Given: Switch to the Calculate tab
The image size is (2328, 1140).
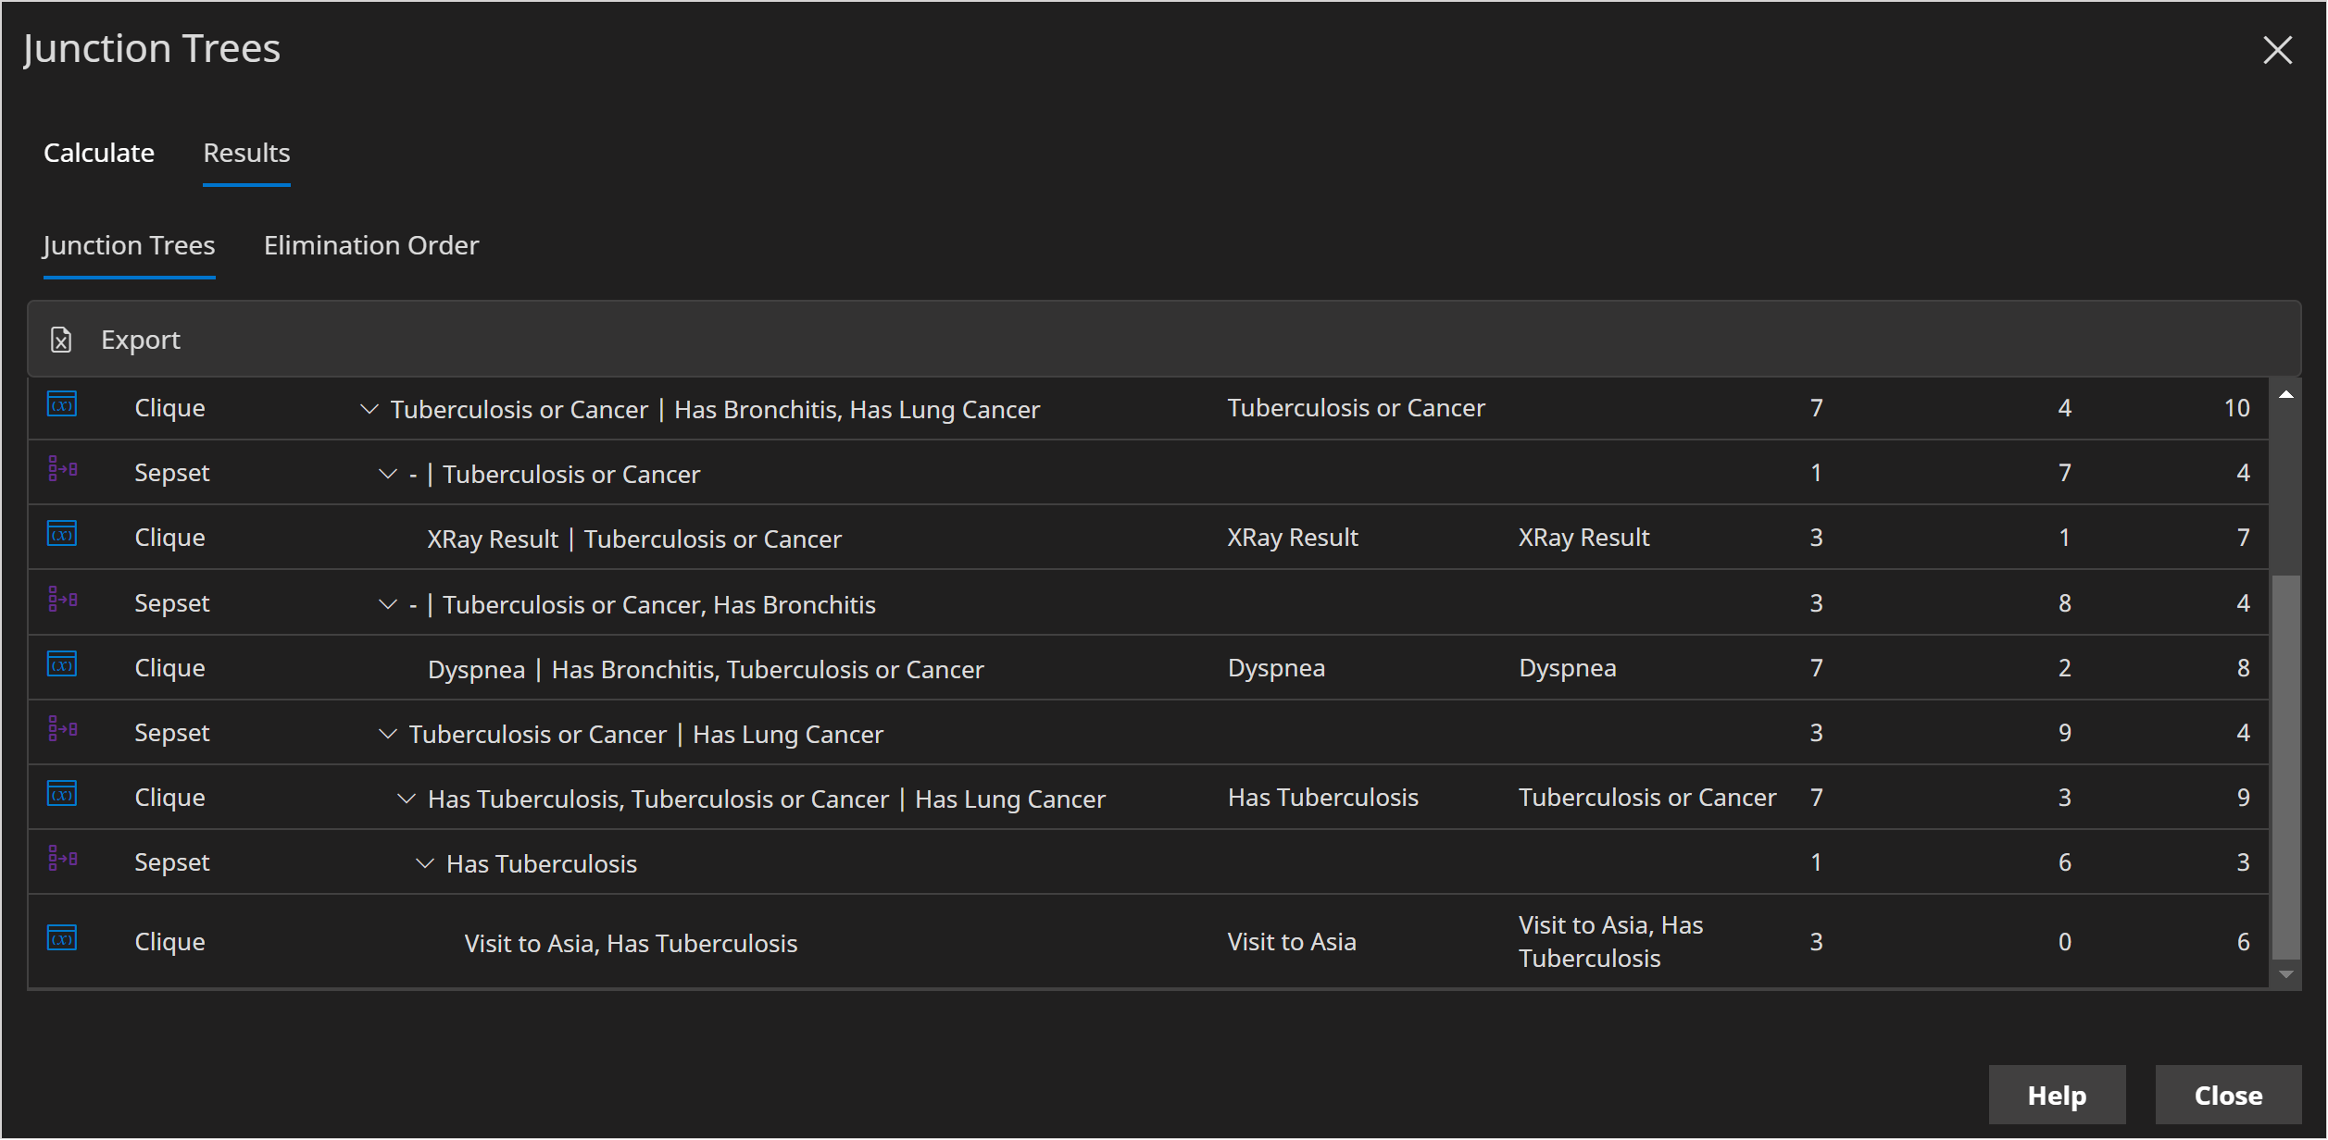Looking at the screenshot, I should pyautogui.click(x=99, y=153).
